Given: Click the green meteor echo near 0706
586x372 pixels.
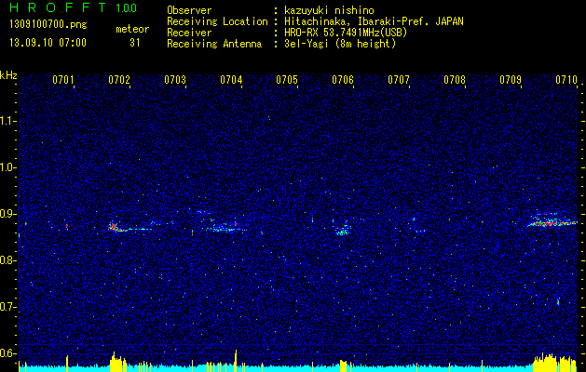Looking at the screenshot, I should point(342,230).
